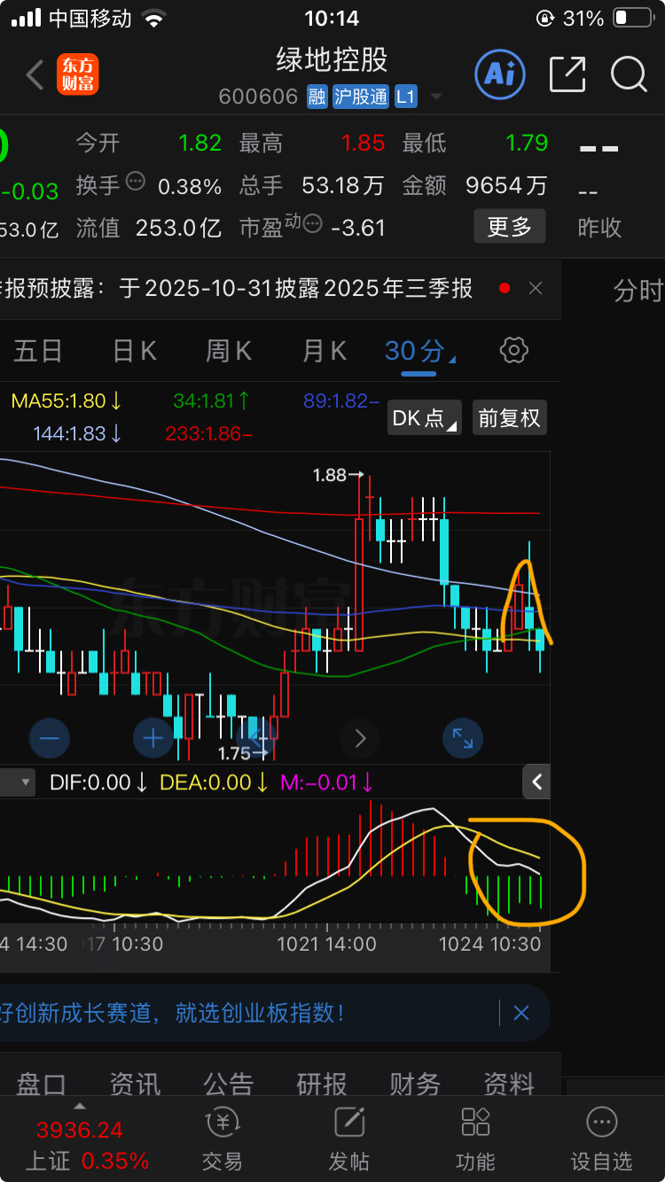The height and width of the screenshot is (1182, 665).
Task: Tap the 绿地控股 stock title
Action: click(x=332, y=60)
